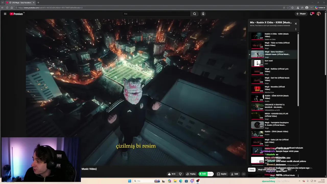Click the Oluştur create button

pyautogui.click(x=301, y=14)
